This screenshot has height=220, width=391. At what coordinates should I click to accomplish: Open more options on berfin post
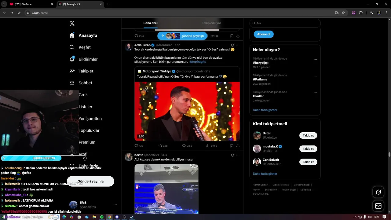coord(238,155)
